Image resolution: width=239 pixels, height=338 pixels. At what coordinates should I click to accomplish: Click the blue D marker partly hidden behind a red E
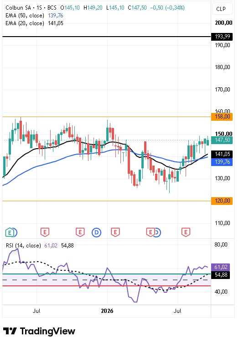tap(158, 232)
